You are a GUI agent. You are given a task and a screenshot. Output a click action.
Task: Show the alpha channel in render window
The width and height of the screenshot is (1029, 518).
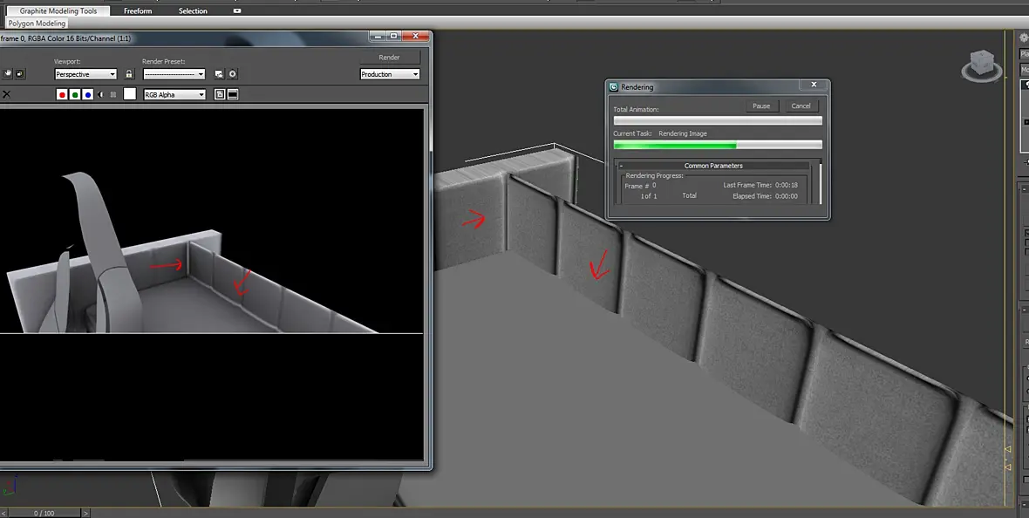100,94
